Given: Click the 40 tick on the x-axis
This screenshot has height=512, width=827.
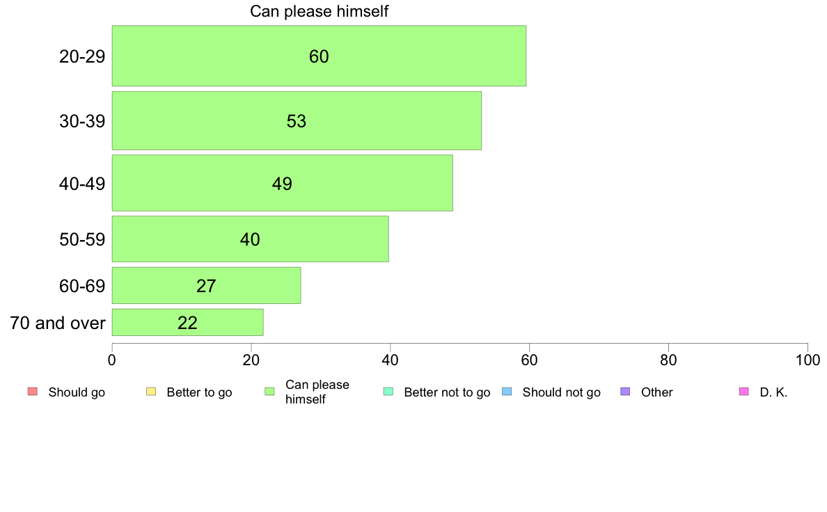Looking at the screenshot, I should [390, 360].
